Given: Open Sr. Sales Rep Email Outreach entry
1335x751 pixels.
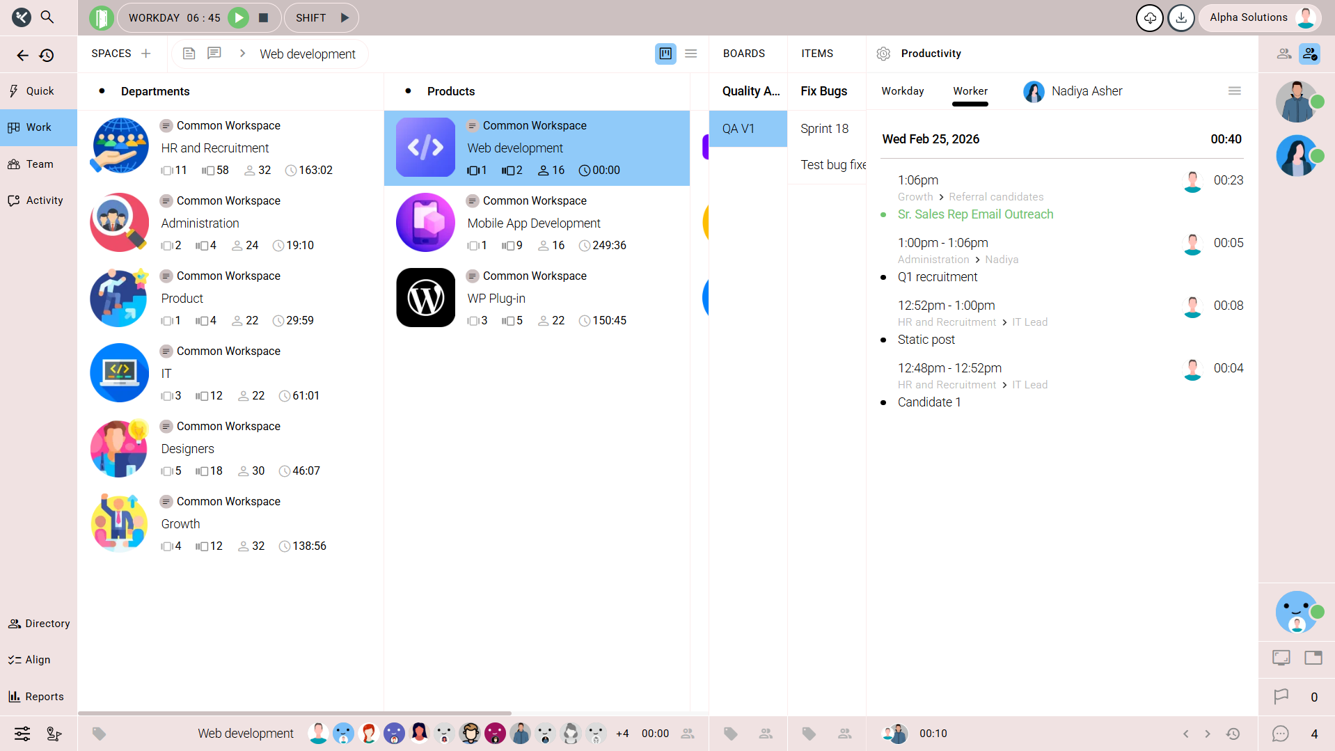Looking at the screenshot, I should tap(975, 214).
